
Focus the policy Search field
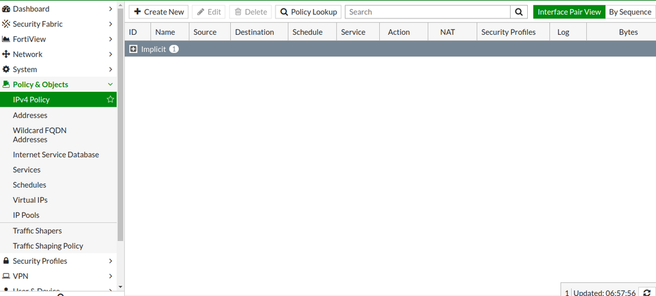click(427, 12)
